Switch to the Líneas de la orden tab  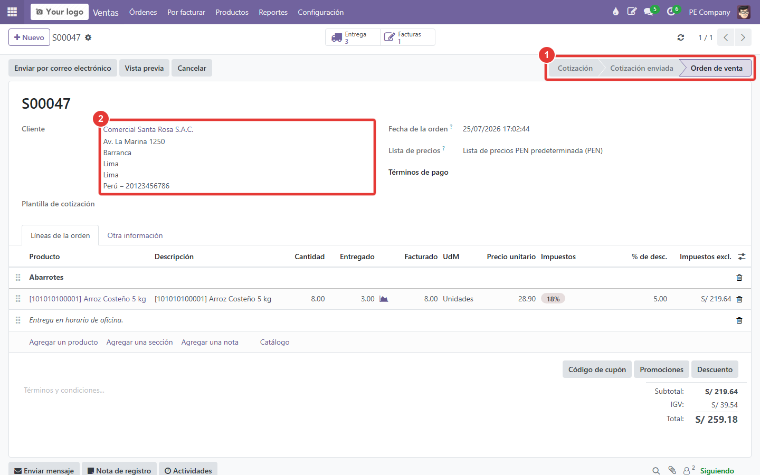tap(60, 235)
